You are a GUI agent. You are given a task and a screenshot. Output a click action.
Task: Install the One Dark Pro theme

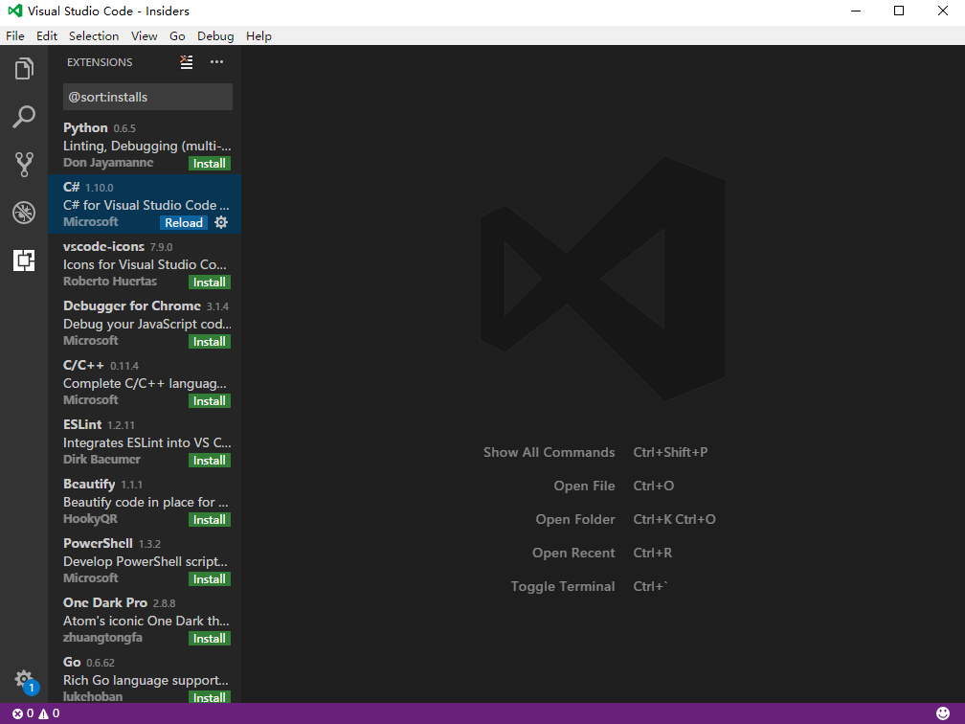(x=210, y=639)
